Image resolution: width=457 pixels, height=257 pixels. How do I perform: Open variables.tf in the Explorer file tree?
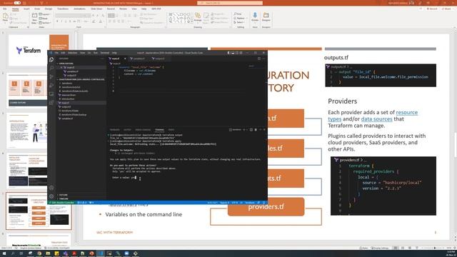point(67,119)
